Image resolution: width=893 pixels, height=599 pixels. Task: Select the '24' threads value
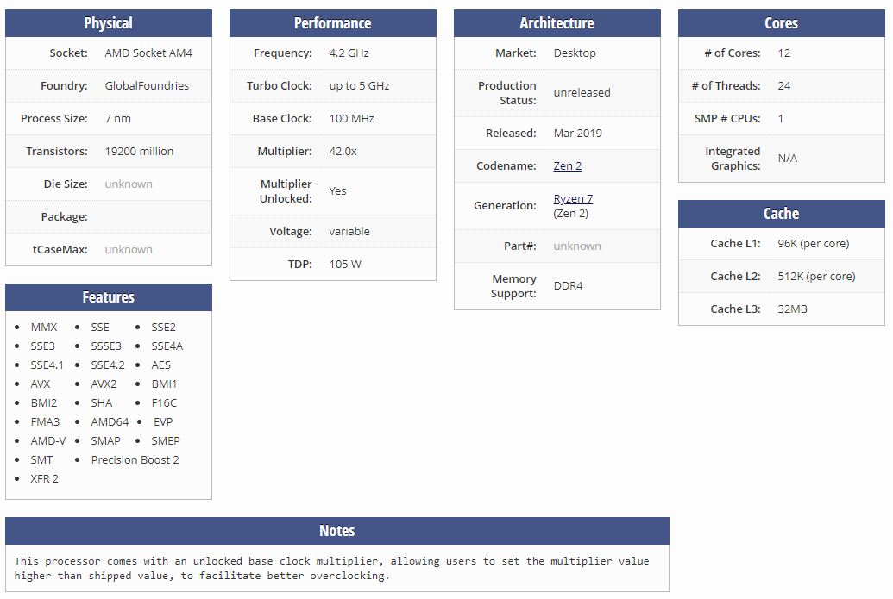(x=783, y=86)
